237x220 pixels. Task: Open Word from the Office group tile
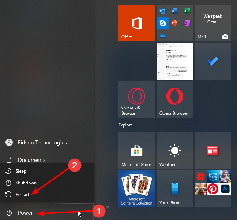[174, 11]
